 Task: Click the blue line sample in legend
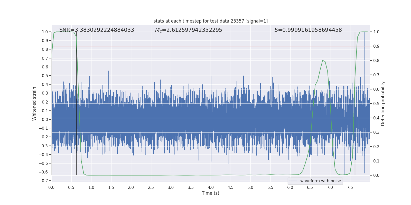coord(293,181)
